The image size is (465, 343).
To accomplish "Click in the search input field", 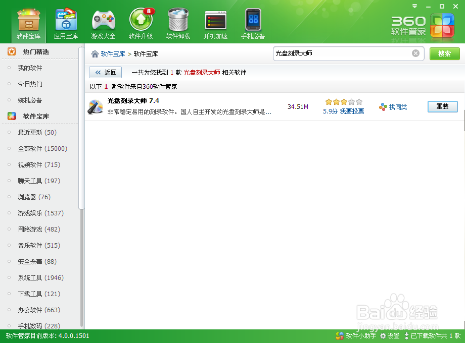I will coord(343,53).
